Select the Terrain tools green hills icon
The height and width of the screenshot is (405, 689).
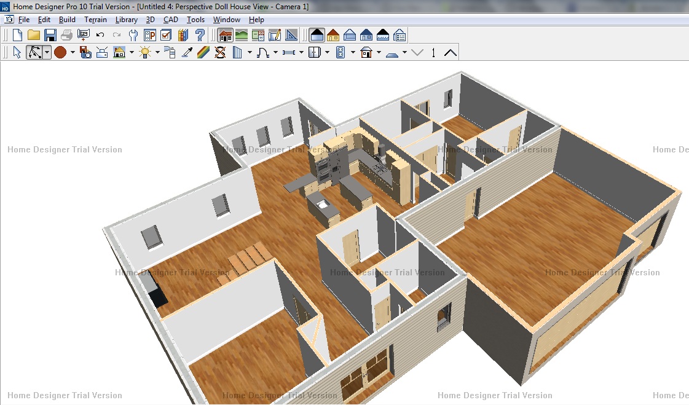[x=242, y=35]
